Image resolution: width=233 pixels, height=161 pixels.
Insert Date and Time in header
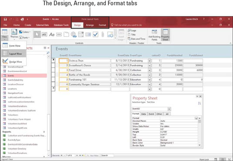click(136, 39)
